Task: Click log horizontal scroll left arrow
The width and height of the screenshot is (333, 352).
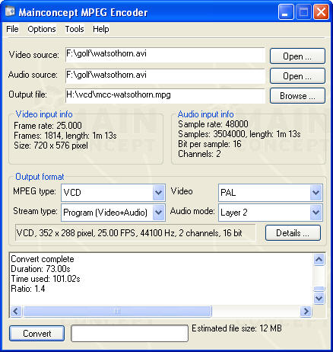Action: [x=16, y=311]
